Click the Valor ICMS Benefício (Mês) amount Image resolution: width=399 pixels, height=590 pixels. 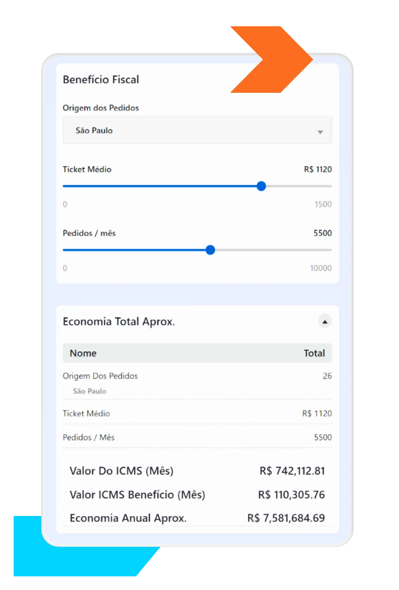(291, 495)
